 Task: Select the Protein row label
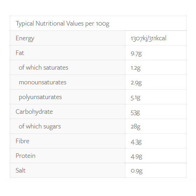point(26,156)
